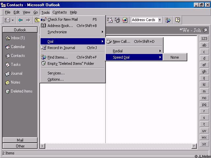Open the Go menu
The height and width of the screenshot is (158, 211).
[36, 13]
